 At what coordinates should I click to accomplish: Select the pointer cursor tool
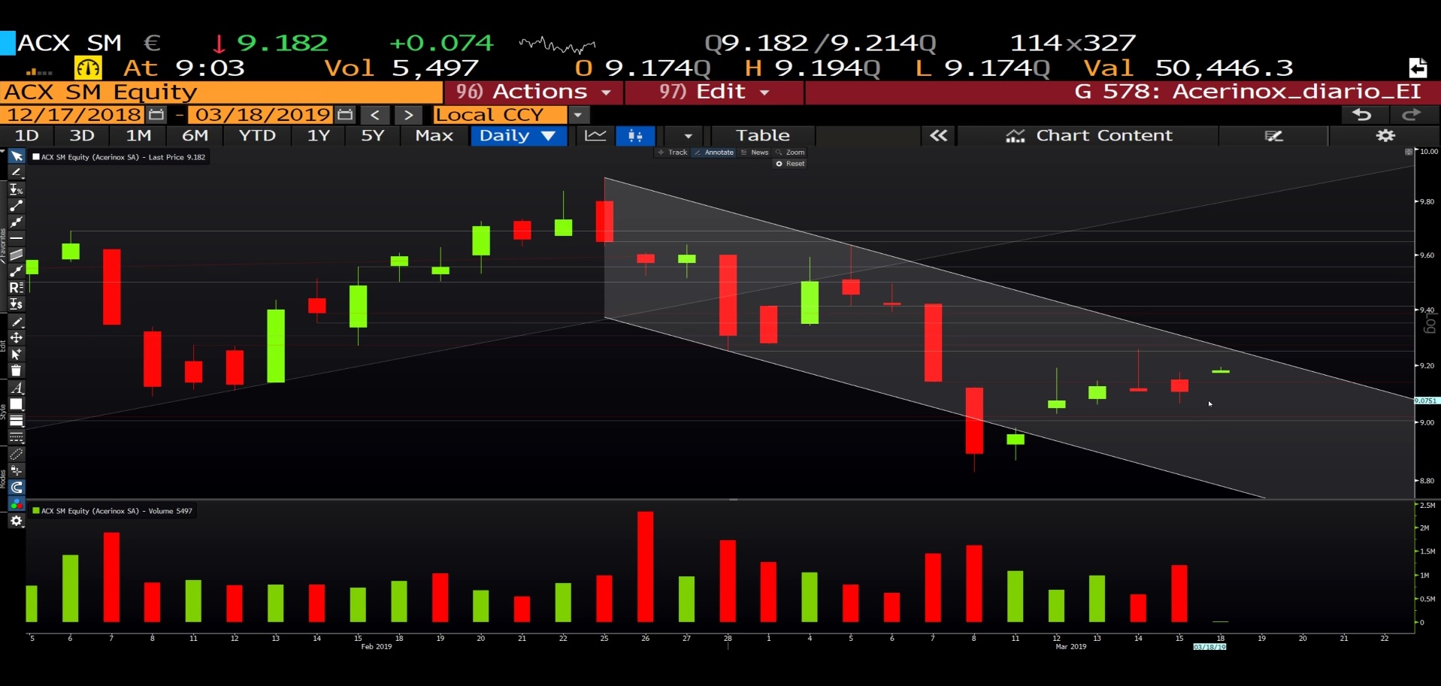click(x=16, y=156)
